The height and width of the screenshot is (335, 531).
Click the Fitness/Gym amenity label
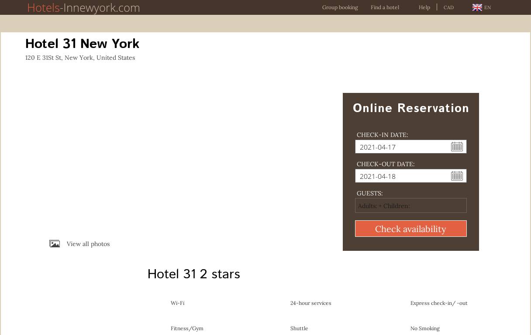click(187, 328)
